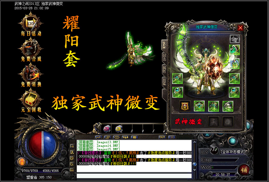The height and width of the screenshot is (182, 269).
Task: Click chat line Images13.BMP
Action: (98, 142)
